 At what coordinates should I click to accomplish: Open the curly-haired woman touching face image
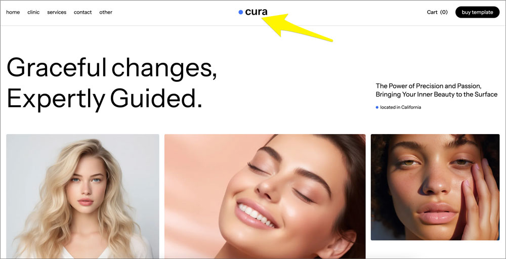point(435,187)
